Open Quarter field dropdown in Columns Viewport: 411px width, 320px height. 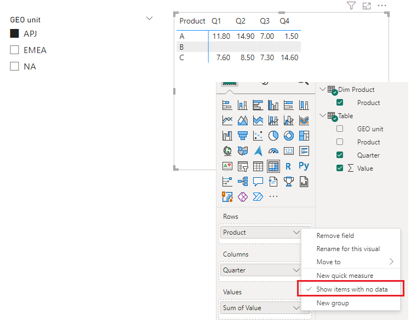pyautogui.click(x=296, y=270)
